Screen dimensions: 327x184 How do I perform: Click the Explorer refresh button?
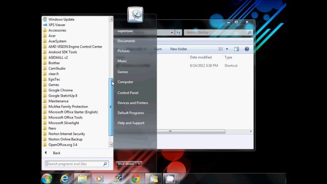[178, 33]
